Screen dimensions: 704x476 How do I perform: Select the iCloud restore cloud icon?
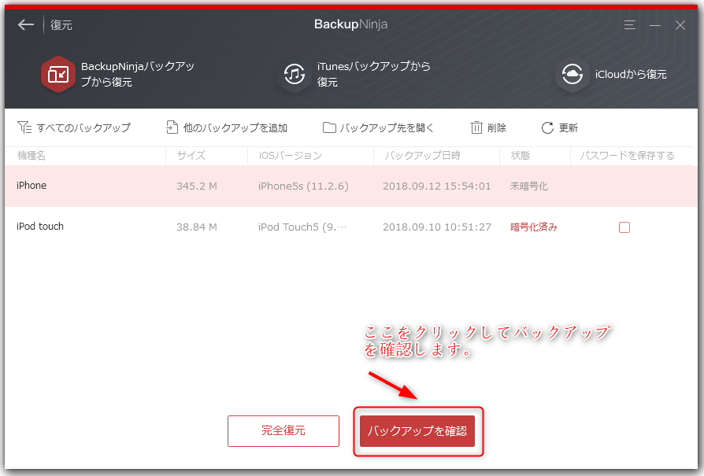point(572,74)
